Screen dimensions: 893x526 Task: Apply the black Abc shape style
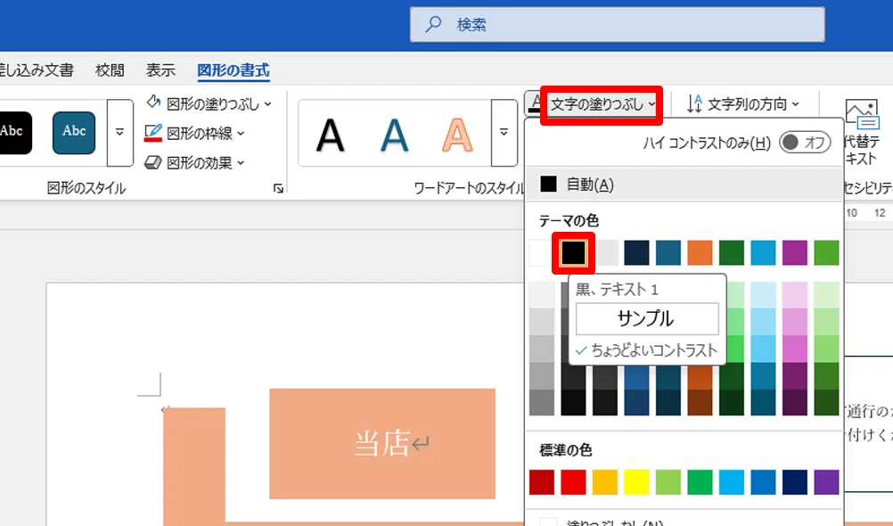point(14,132)
